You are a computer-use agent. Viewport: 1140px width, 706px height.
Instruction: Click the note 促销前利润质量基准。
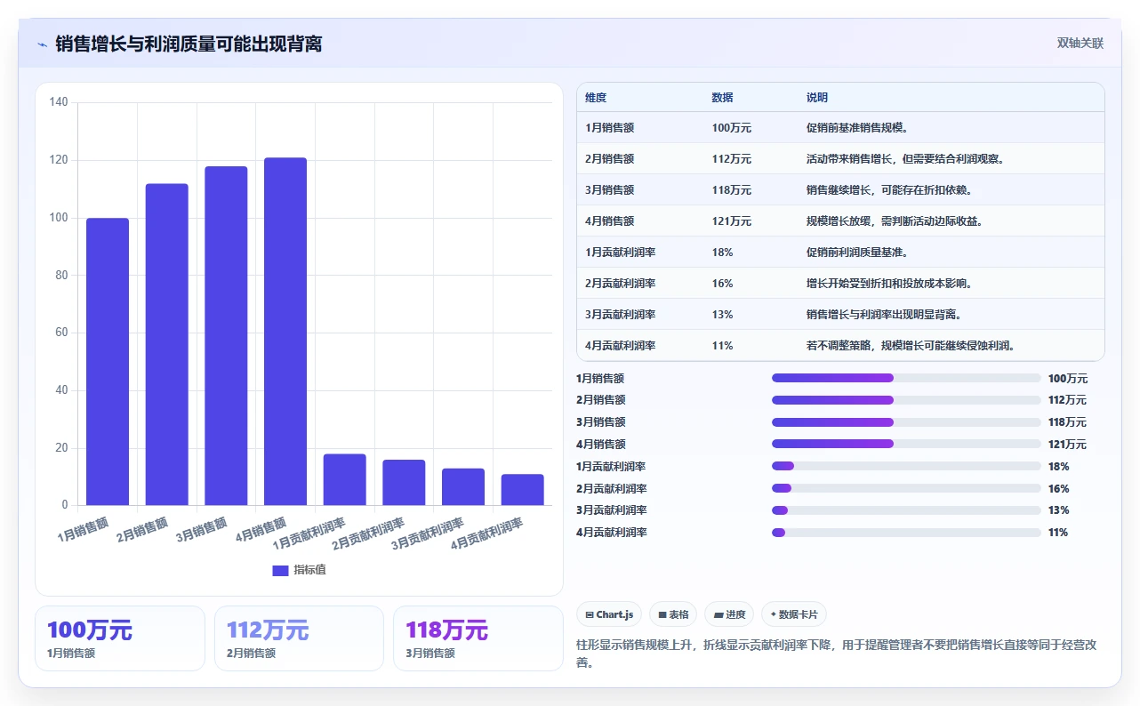pyautogui.click(x=856, y=253)
